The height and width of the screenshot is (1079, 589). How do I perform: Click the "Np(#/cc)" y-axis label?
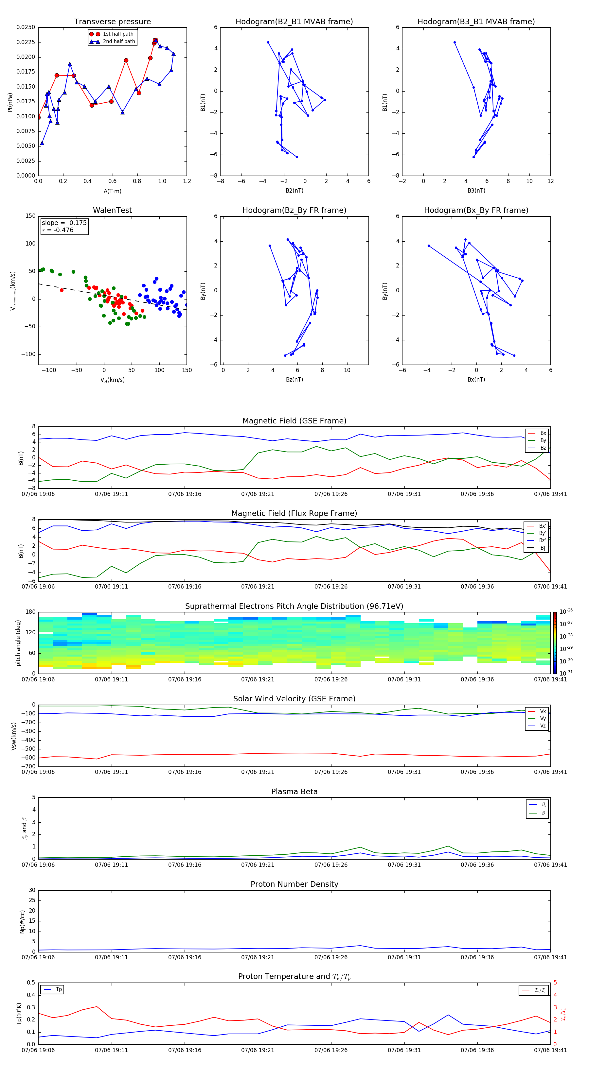tap(22, 921)
